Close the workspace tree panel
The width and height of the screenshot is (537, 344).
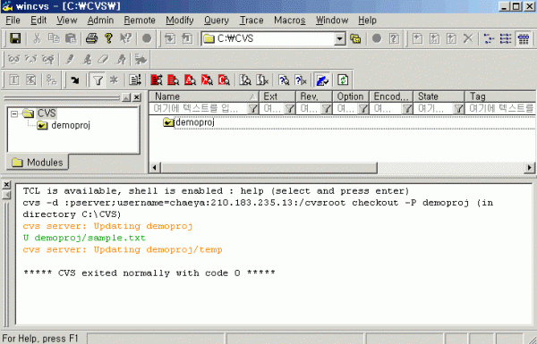pyautogui.click(x=137, y=97)
